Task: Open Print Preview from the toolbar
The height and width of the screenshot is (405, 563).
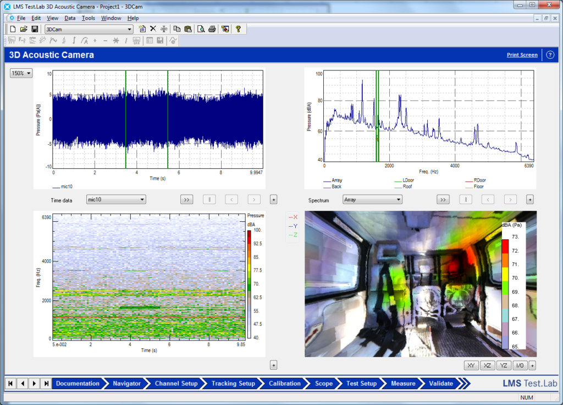Action: pyautogui.click(x=201, y=29)
